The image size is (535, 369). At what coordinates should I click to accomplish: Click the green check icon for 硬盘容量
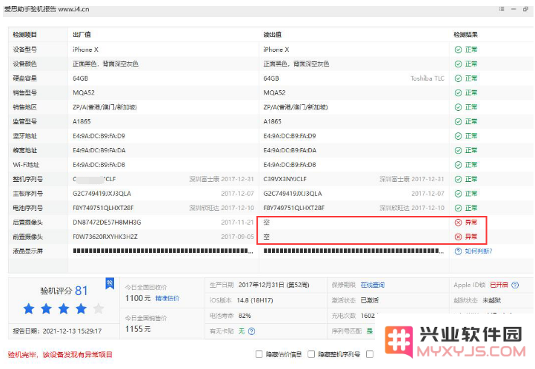(458, 78)
